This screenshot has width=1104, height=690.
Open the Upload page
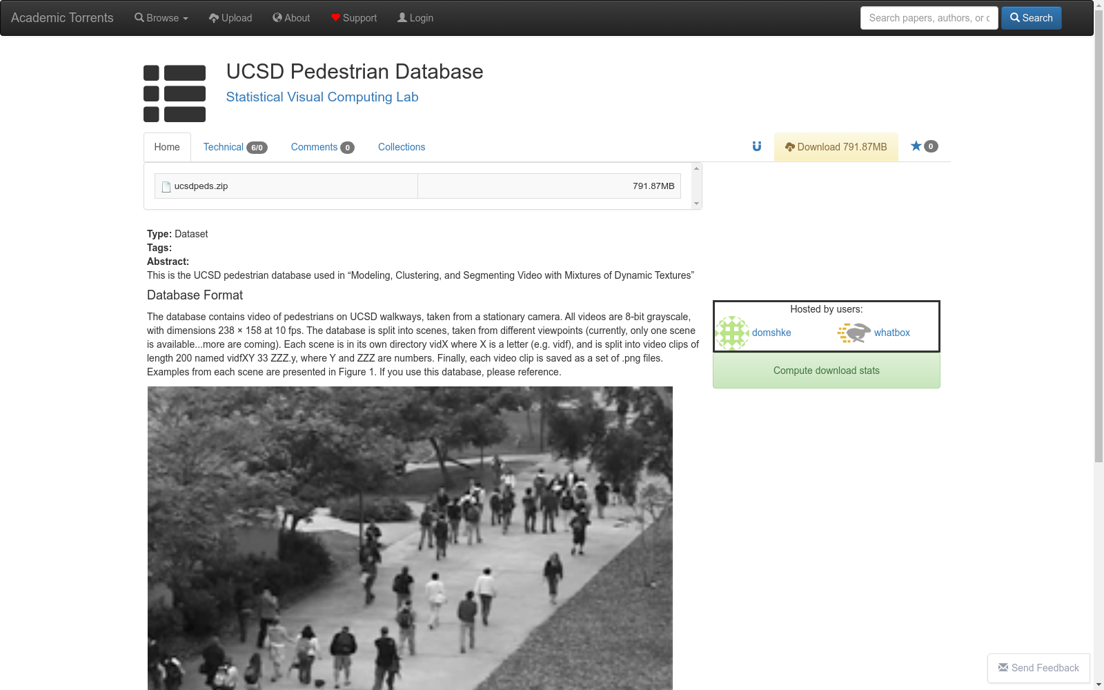coord(230,18)
